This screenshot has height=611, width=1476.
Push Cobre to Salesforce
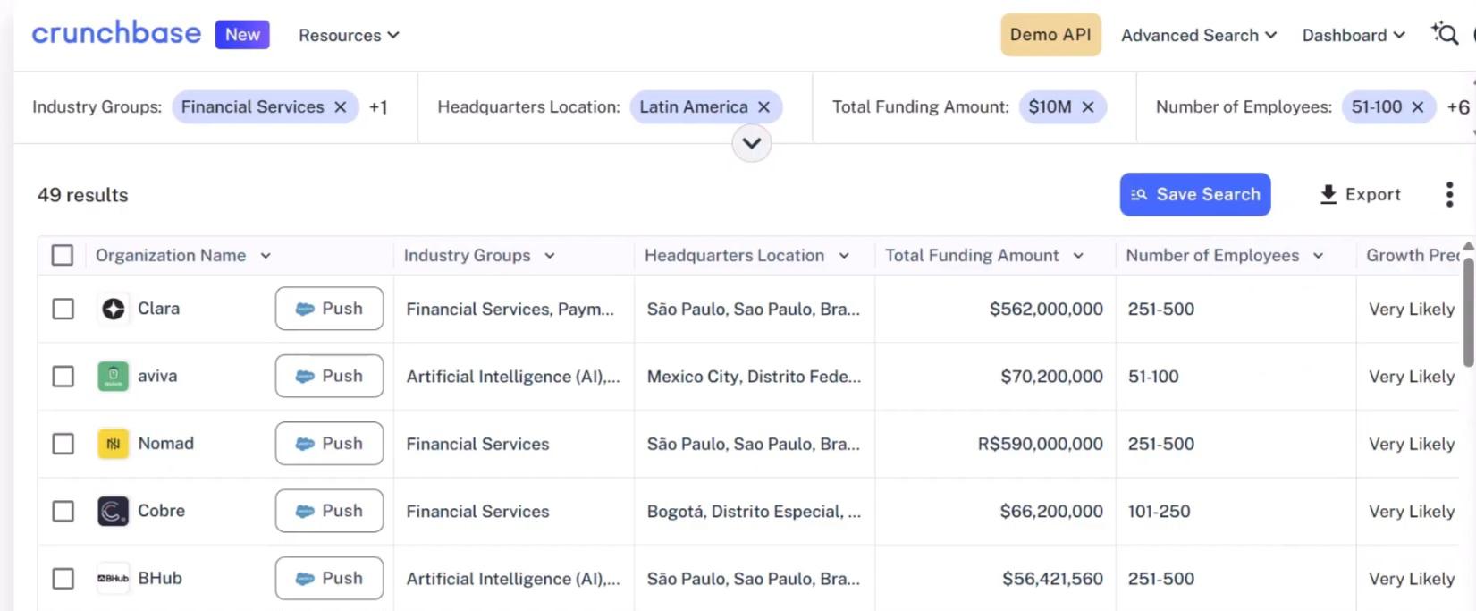[329, 511]
